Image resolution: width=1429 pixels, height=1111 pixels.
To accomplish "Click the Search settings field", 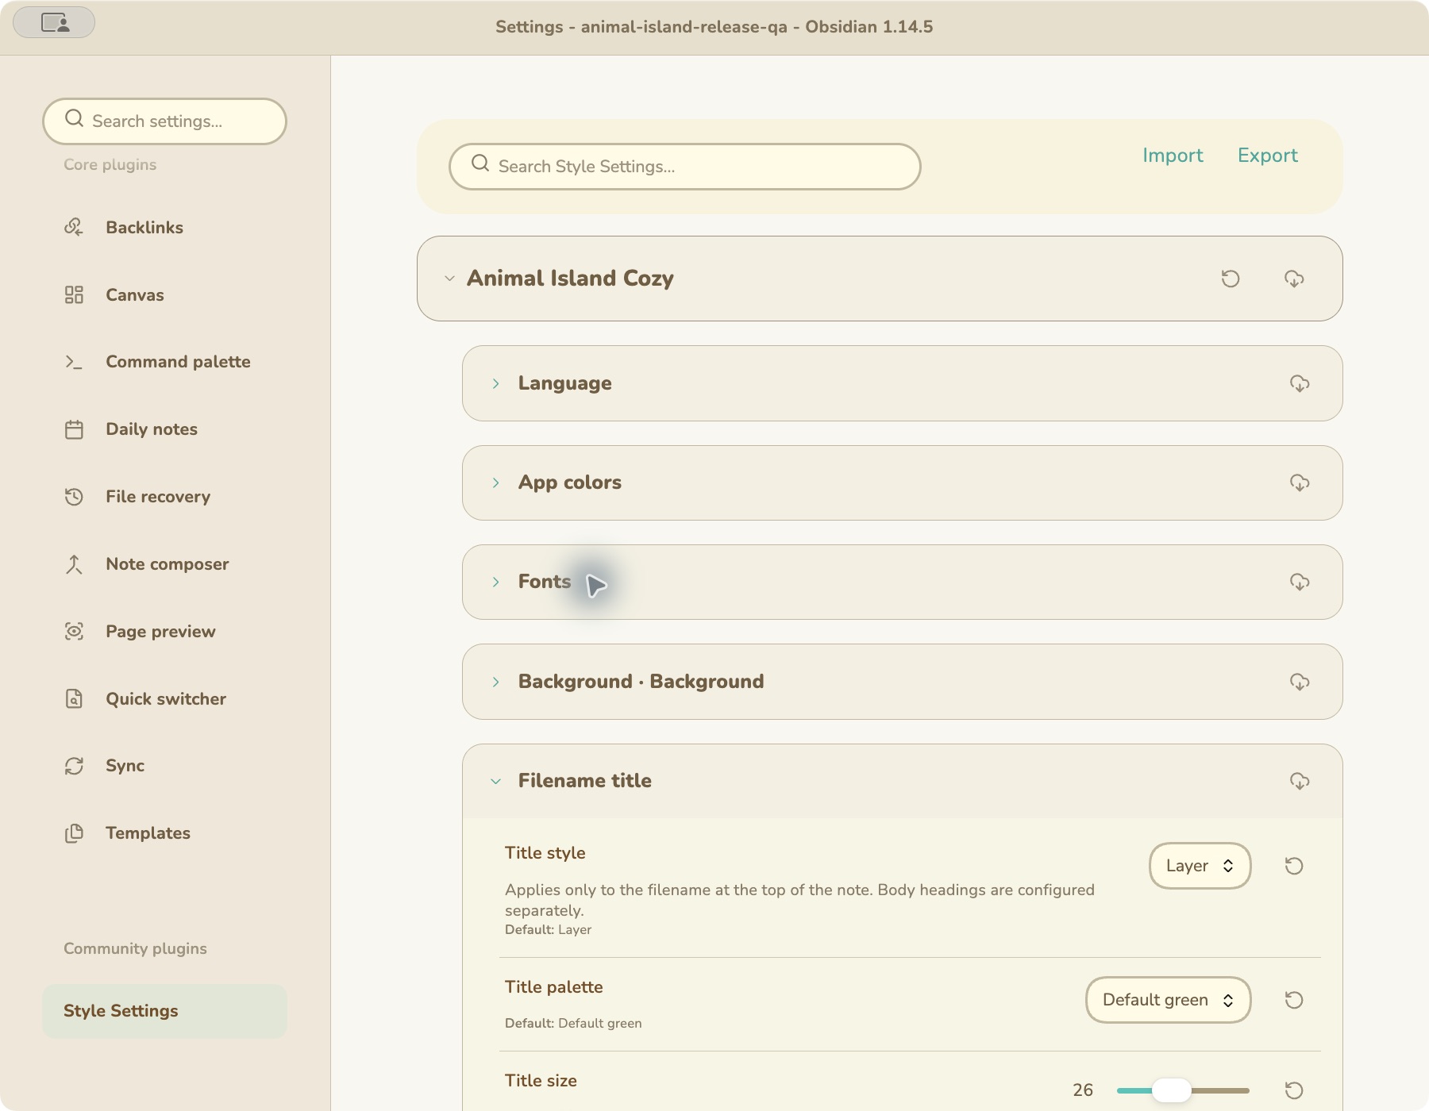I will pyautogui.click(x=164, y=121).
